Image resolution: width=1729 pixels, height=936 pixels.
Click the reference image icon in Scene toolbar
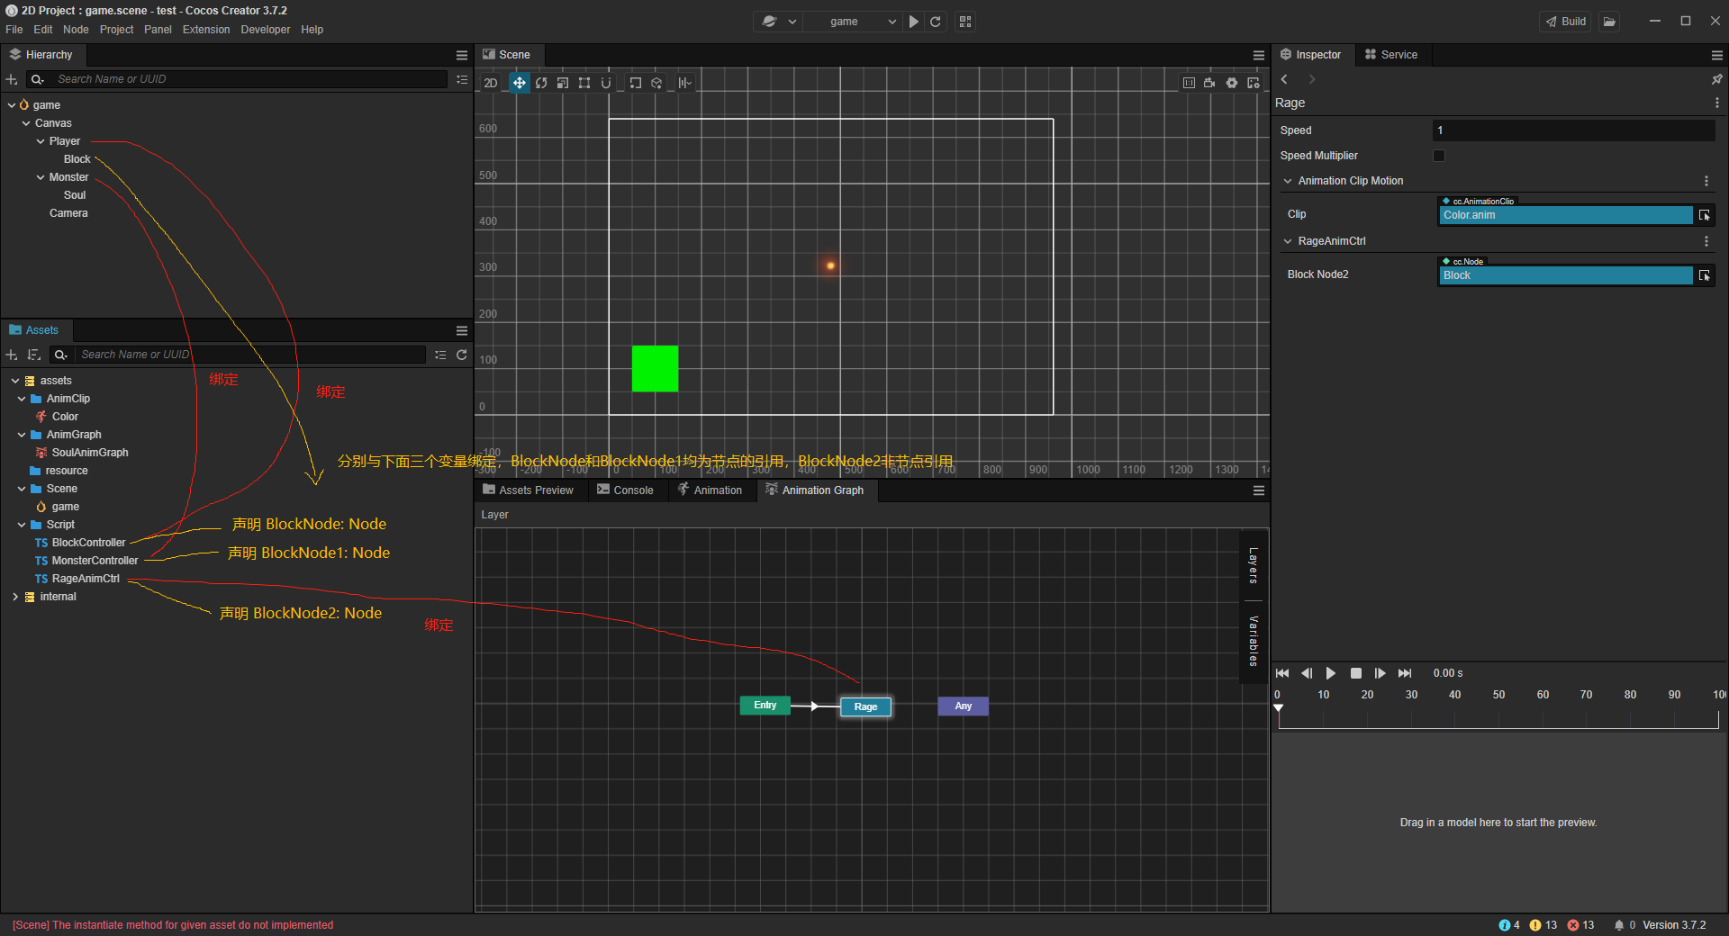(x=1254, y=83)
